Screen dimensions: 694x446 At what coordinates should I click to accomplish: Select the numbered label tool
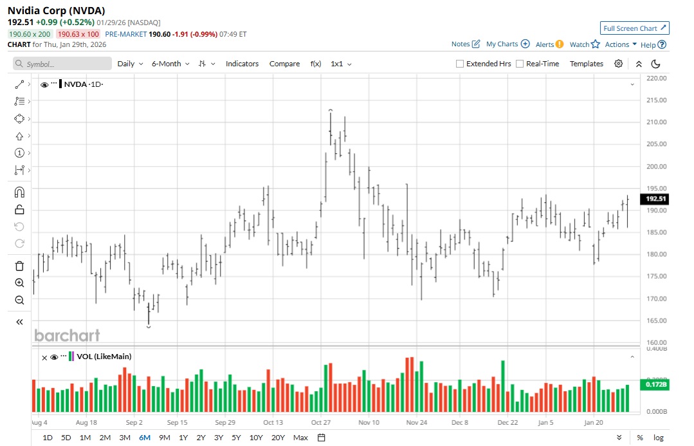click(x=19, y=153)
